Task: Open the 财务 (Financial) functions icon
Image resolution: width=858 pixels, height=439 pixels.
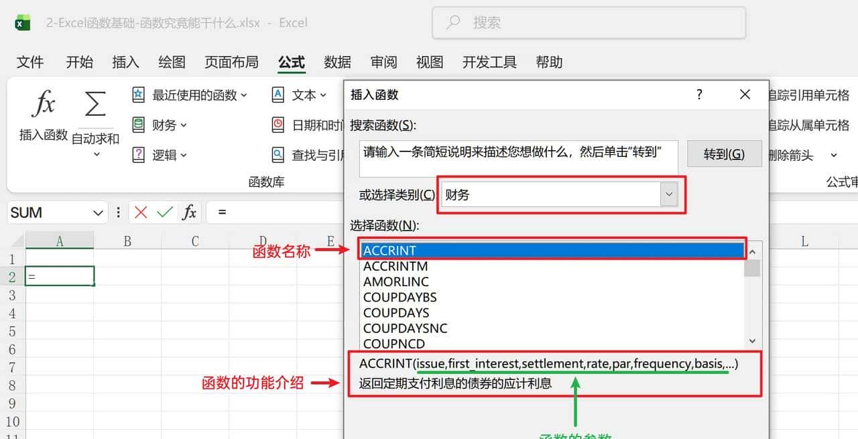Action: point(137,125)
